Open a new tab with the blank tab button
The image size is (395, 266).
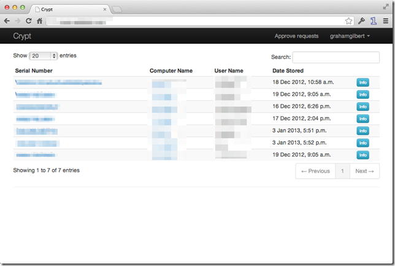[x=117, y=10]
